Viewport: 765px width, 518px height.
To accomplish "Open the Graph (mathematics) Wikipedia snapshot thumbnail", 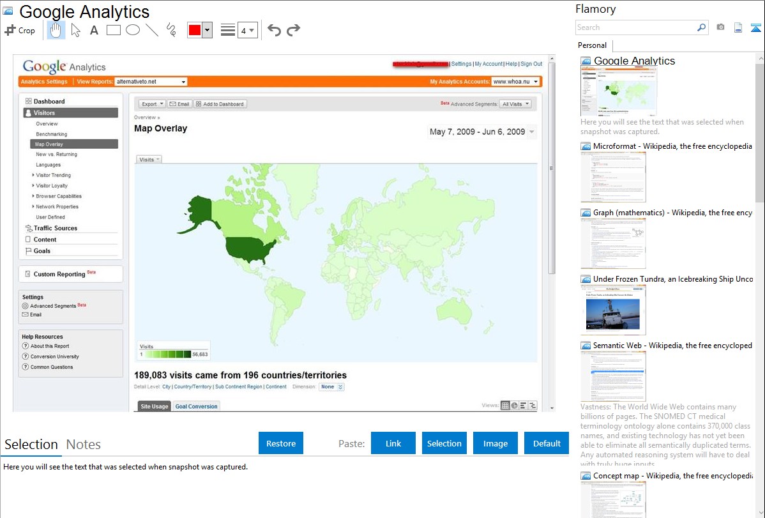I will tap(613, 243).
